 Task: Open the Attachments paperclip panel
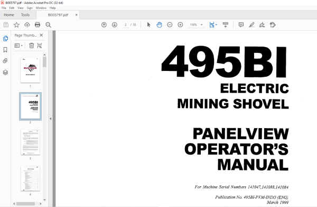click(x=5, y=61)
